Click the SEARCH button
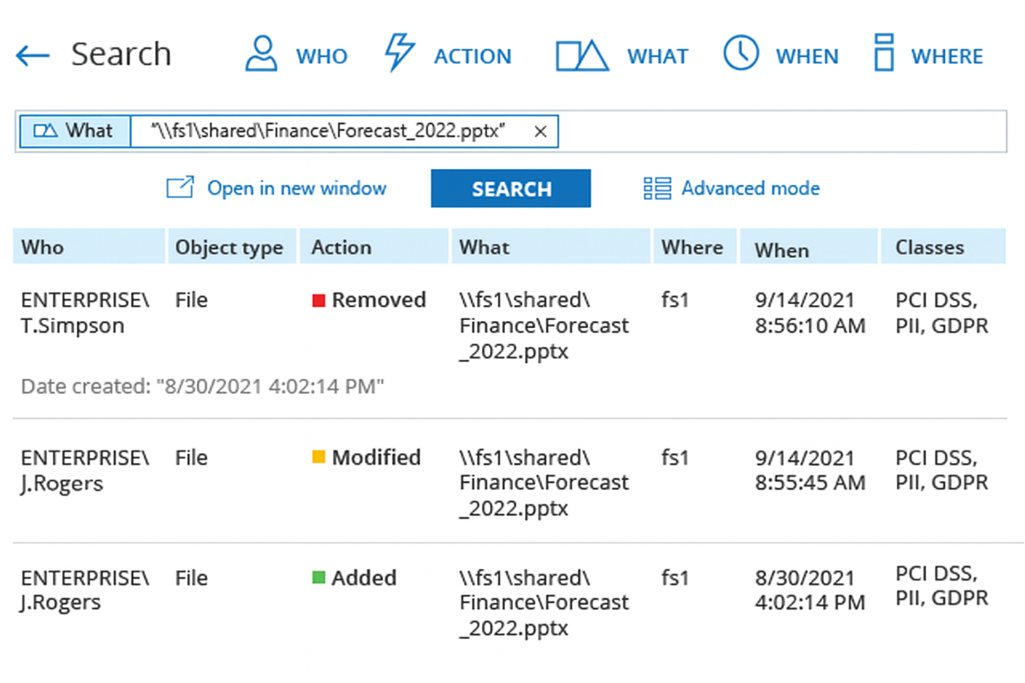The width and height of the screenshot is (1025, 683). pos(510,188)
